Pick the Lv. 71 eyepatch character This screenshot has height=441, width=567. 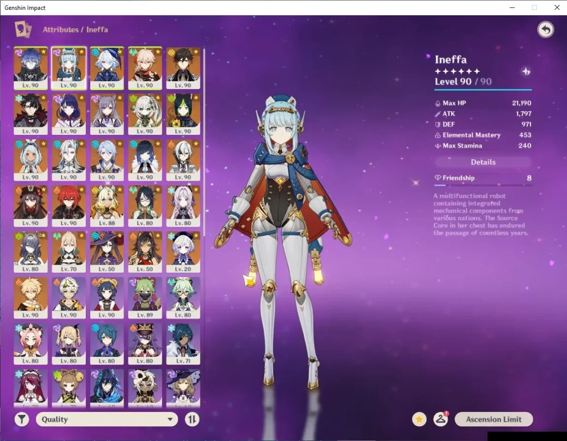coord(183,344)
